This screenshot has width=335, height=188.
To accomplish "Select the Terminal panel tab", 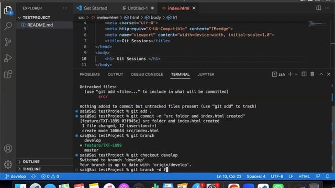I will click(x=180, y=74).
